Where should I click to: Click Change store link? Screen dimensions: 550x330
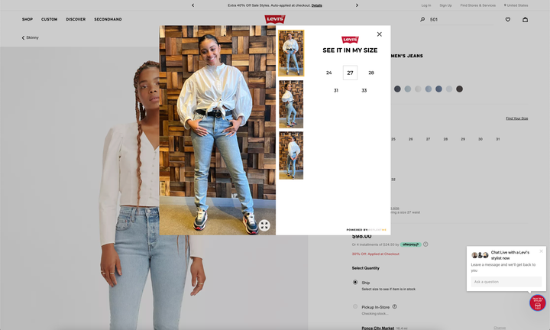tap(500, 328)
